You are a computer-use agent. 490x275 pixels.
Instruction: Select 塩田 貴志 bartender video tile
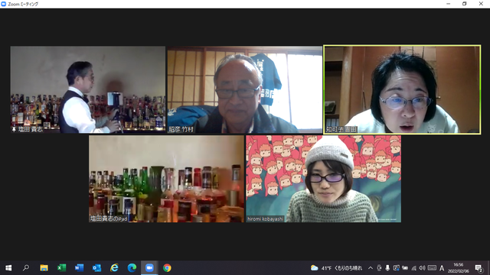[x=88, y=90]
